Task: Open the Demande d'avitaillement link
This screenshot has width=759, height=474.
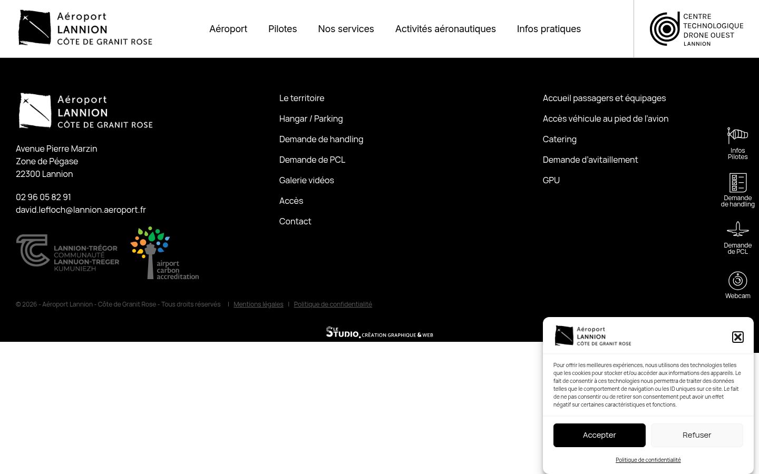Action: pos(590,160)
